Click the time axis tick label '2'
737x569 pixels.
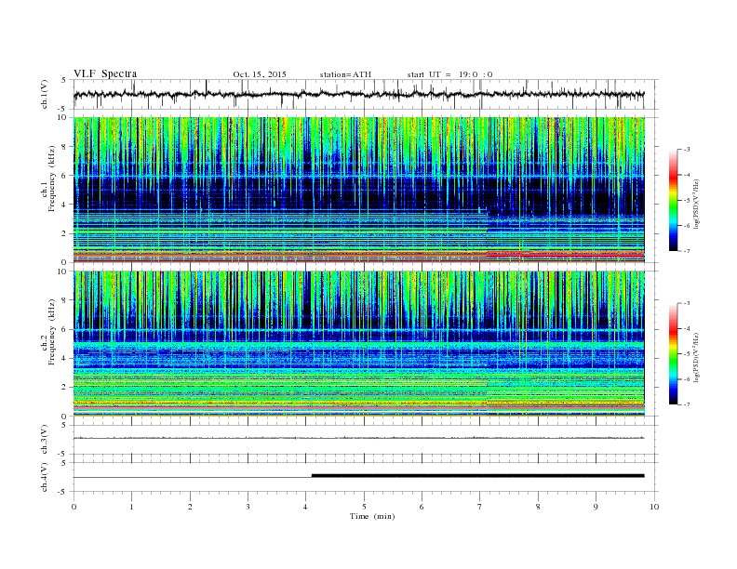[x=190, y=507]
